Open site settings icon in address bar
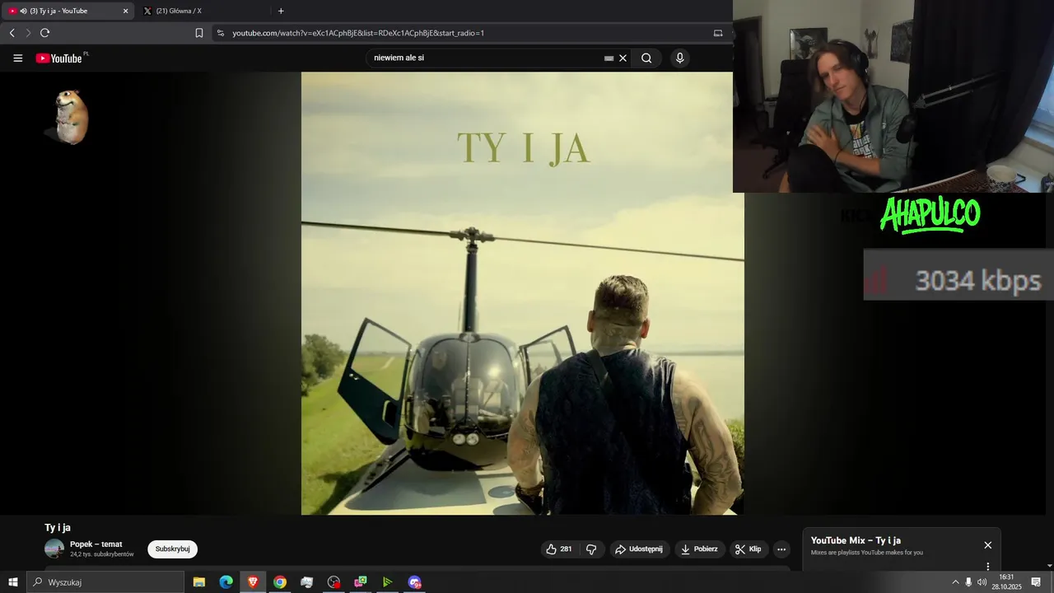 (x=220, y=33)
